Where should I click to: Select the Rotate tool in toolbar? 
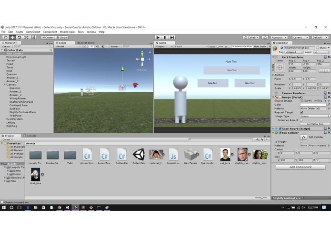(x=20, y=37)
